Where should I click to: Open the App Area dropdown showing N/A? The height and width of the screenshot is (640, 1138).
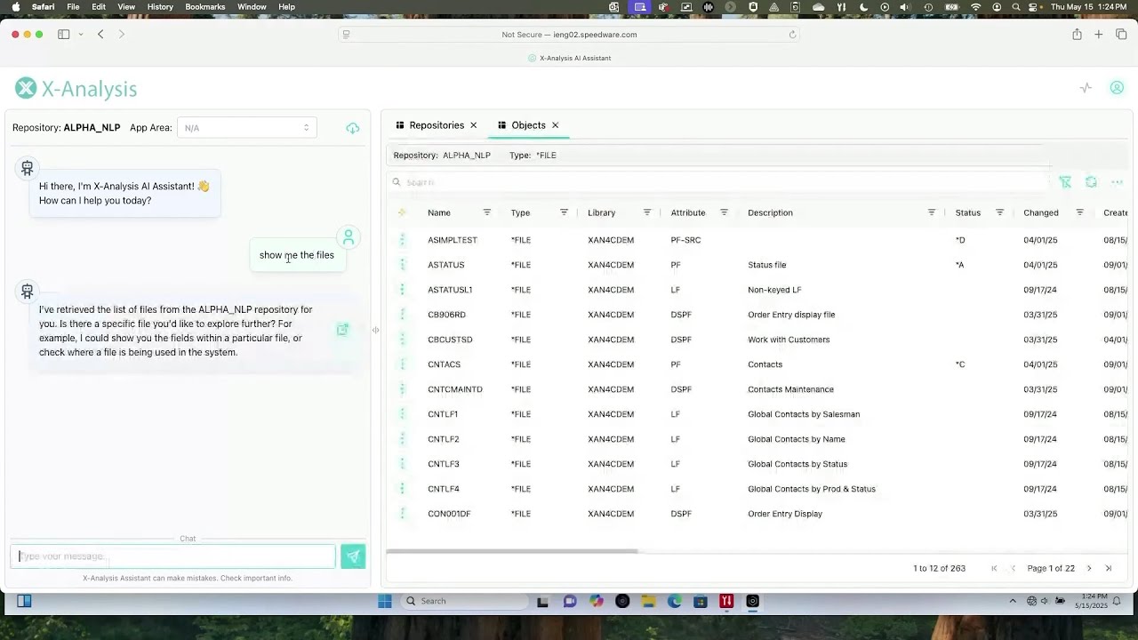point(246,128)
